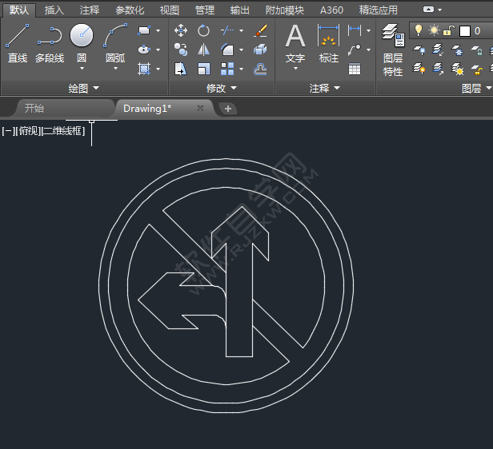Select the Line (直线) tool
The width and height of the screenshot is (493, 449).
coord(18,43)
